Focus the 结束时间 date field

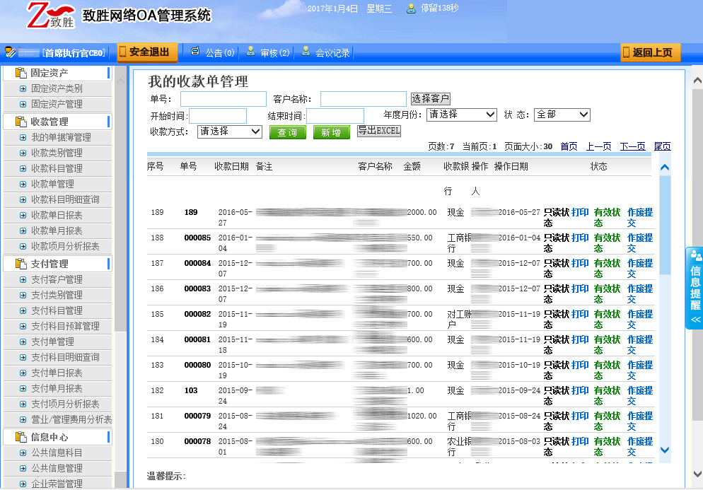335,116
